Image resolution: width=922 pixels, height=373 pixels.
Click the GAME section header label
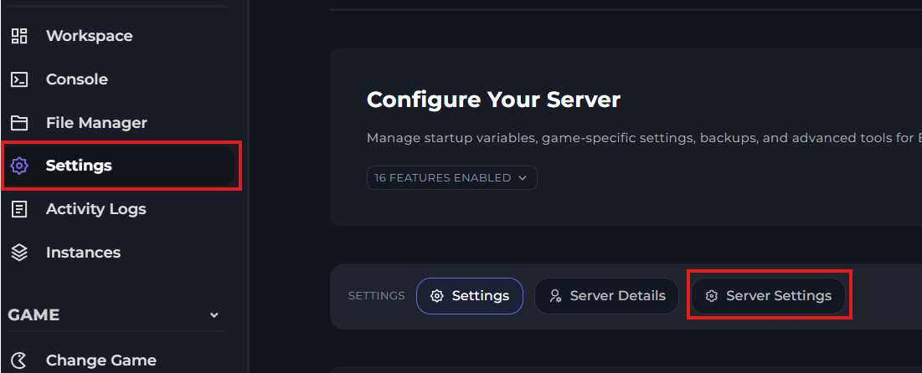33,315
